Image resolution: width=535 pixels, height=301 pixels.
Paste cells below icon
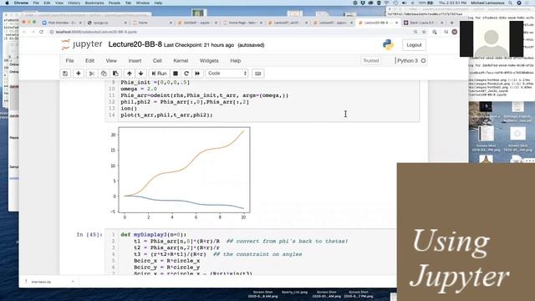(x=115, y=74)
